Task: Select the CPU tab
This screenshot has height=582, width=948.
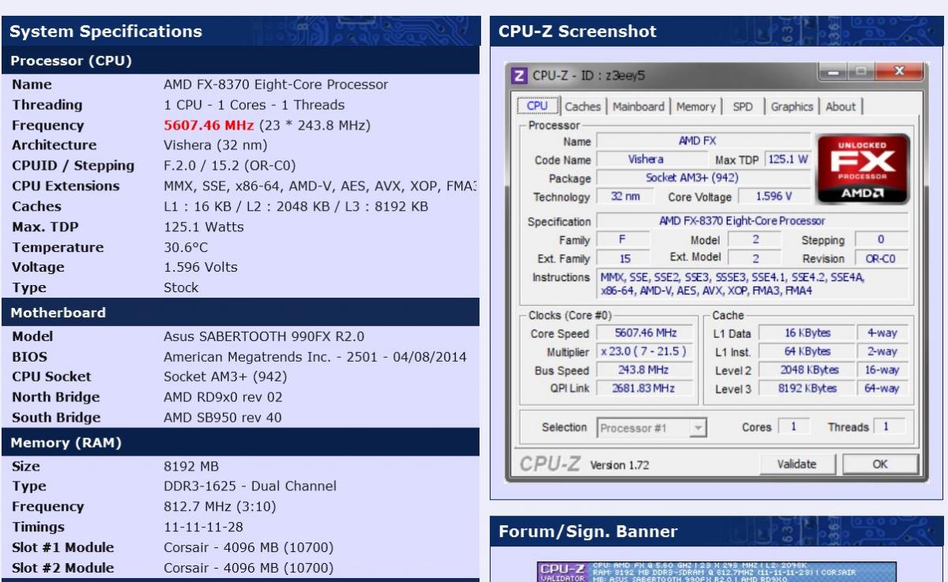Action: click(537, 106)
